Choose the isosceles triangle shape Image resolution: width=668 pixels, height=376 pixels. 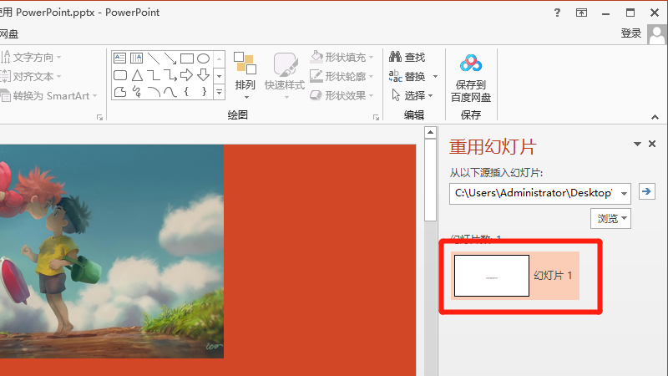(137, 75)
